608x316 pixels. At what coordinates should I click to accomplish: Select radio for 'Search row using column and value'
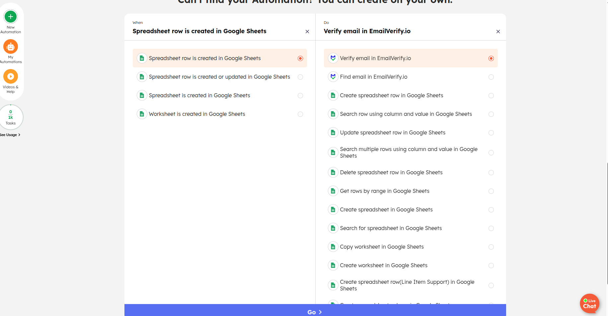click(x=491, y=114)
